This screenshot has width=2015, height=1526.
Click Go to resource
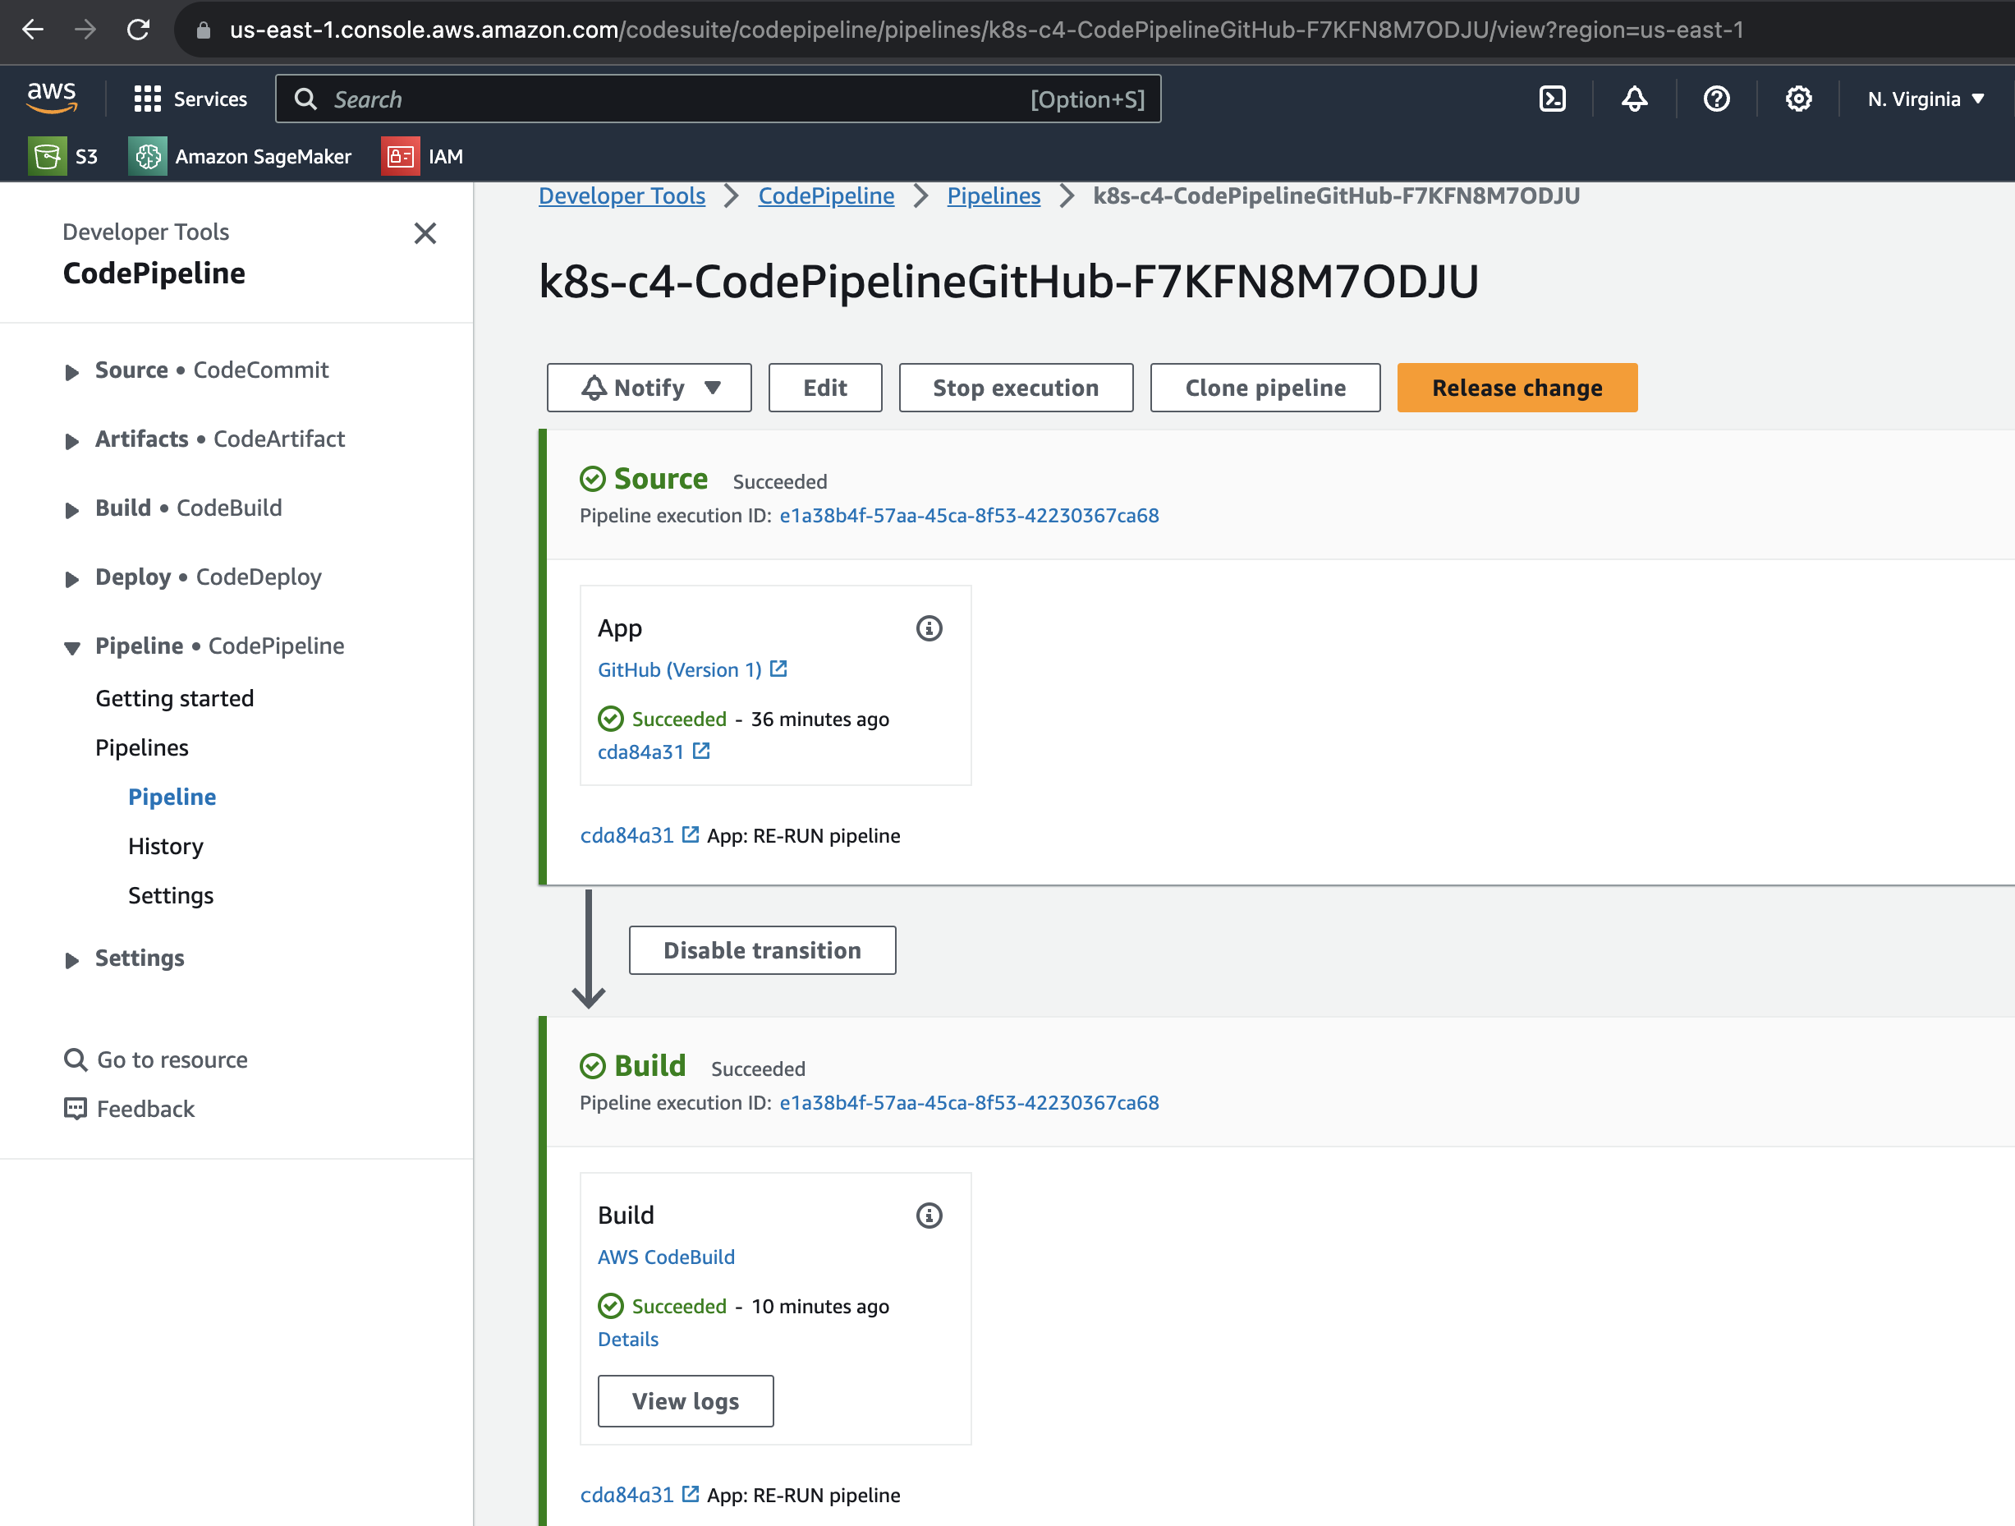(x=172, y=1059)
